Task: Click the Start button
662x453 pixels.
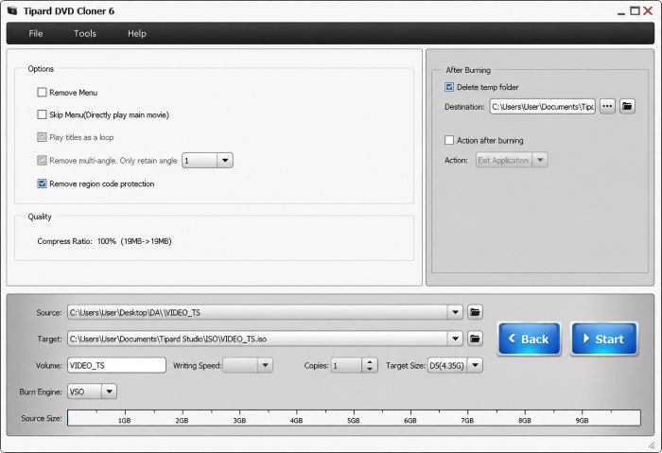Action: click(x=604, y=339)
